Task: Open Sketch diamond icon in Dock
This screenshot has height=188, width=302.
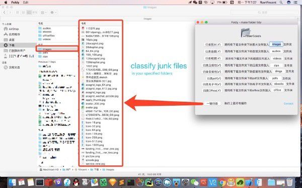Action: coord(112,182)
